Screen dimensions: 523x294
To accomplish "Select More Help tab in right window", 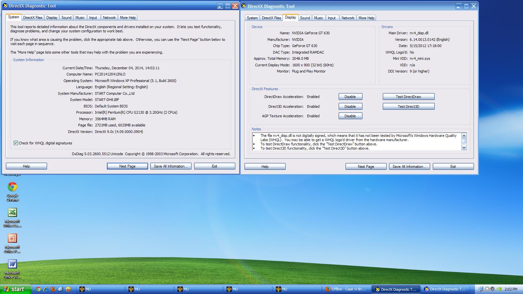I will (x=366, y=18).
